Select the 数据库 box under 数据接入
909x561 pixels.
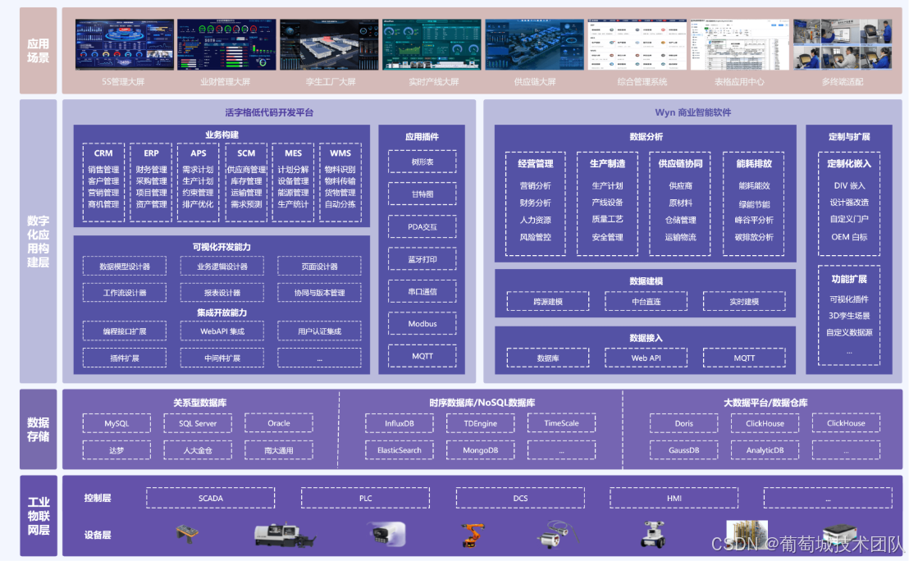pyautogui.click(x=548, y=358)
